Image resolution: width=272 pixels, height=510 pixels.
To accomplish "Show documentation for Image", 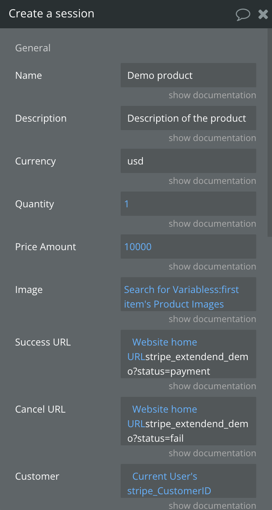I will point(212,319).
